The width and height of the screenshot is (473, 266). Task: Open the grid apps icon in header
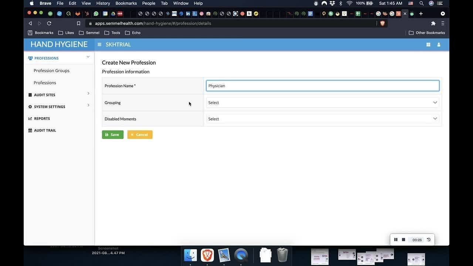click(428, 44)
